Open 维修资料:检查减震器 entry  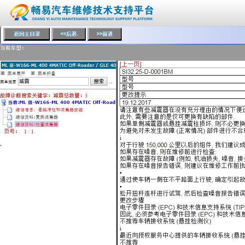pos(37,124)
